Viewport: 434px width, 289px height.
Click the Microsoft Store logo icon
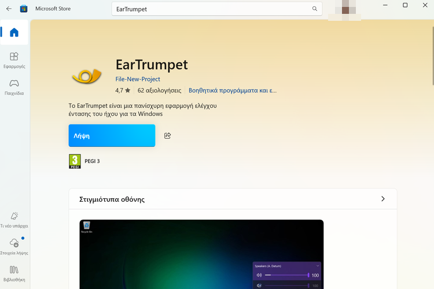pos(24,9)
